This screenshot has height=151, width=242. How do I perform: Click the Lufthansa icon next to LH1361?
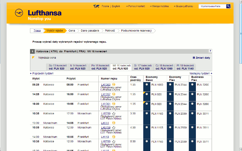pos(114,104)
